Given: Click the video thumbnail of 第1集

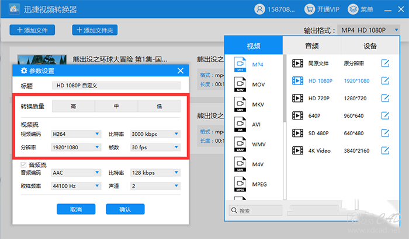Looking at the screenshot, I should (x=41, y=59).
